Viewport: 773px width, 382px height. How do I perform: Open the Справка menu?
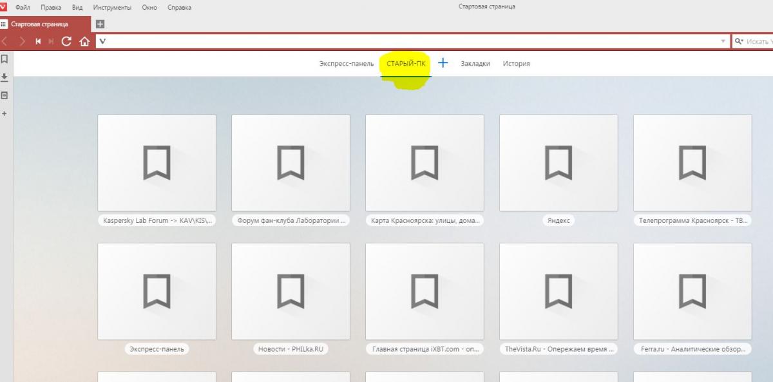pos(179,8)
